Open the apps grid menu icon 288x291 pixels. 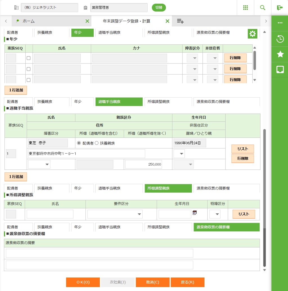click(x=246, y=8)
